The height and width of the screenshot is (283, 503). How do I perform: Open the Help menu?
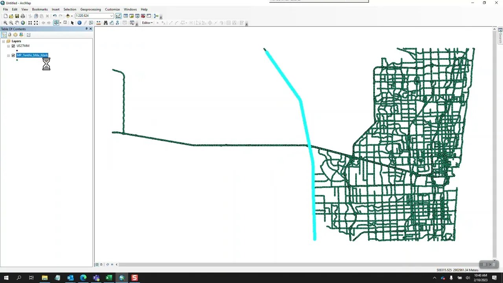(x=144, y=9)
